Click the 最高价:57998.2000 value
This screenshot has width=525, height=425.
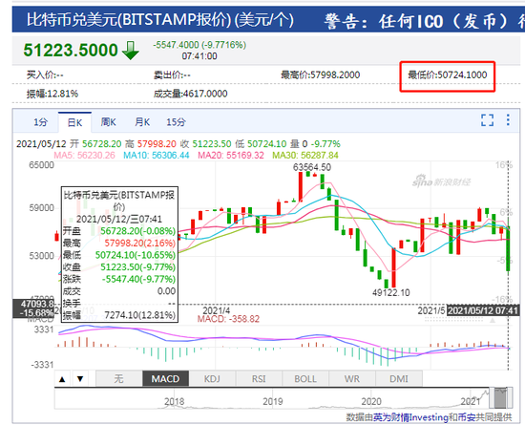pos(321,74)
